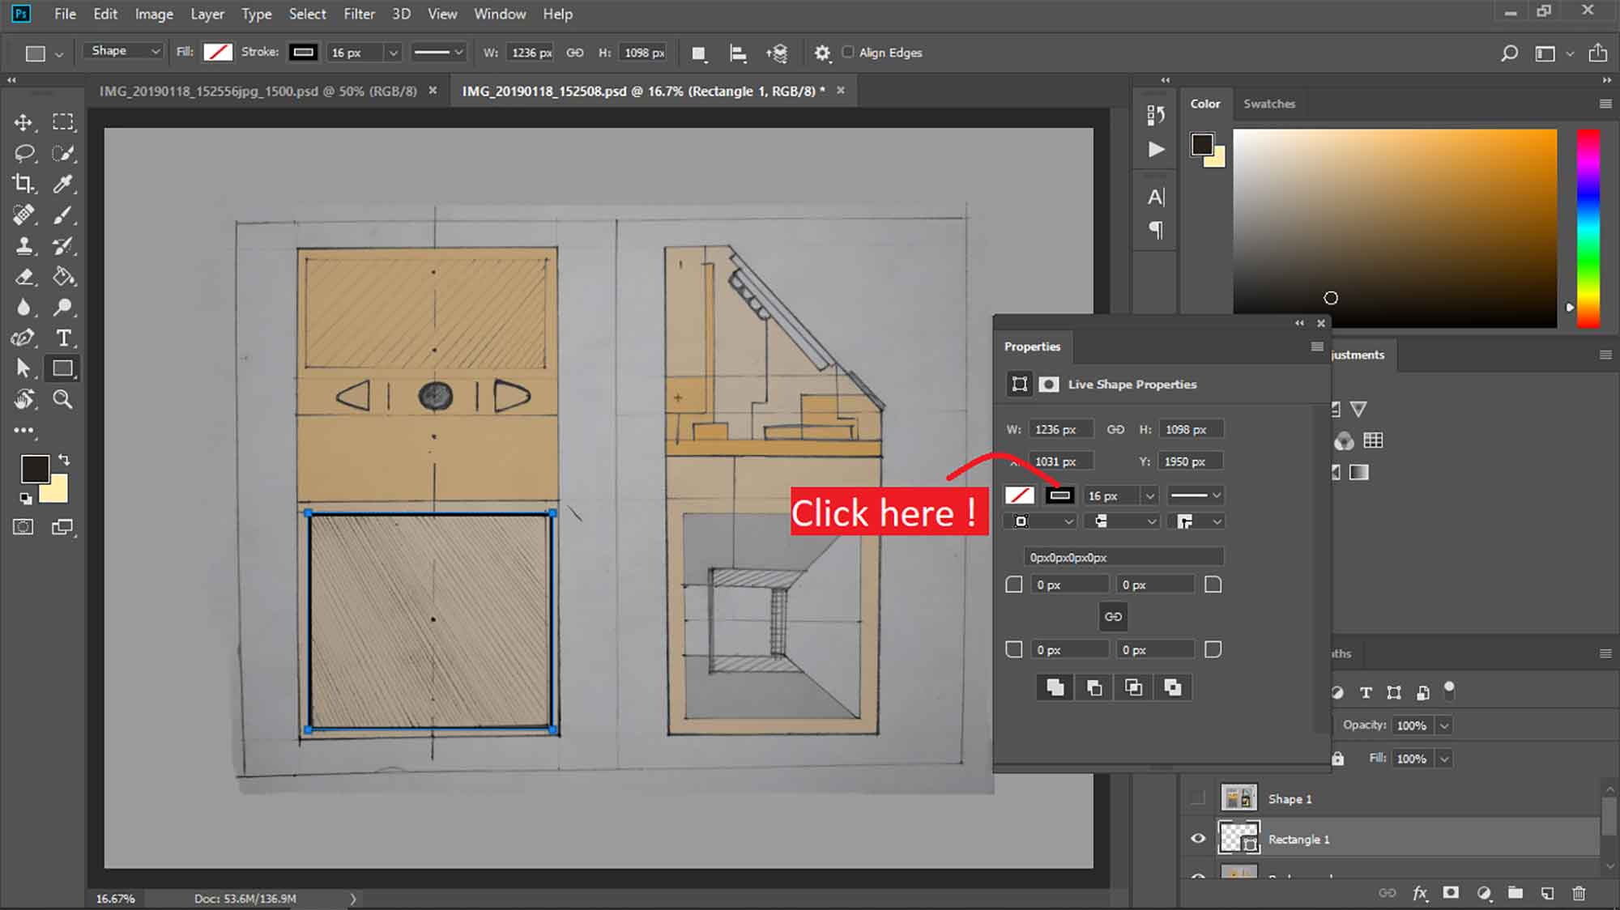
Task: Click the Shape tool in toolbar
Action: coord(63,368)
